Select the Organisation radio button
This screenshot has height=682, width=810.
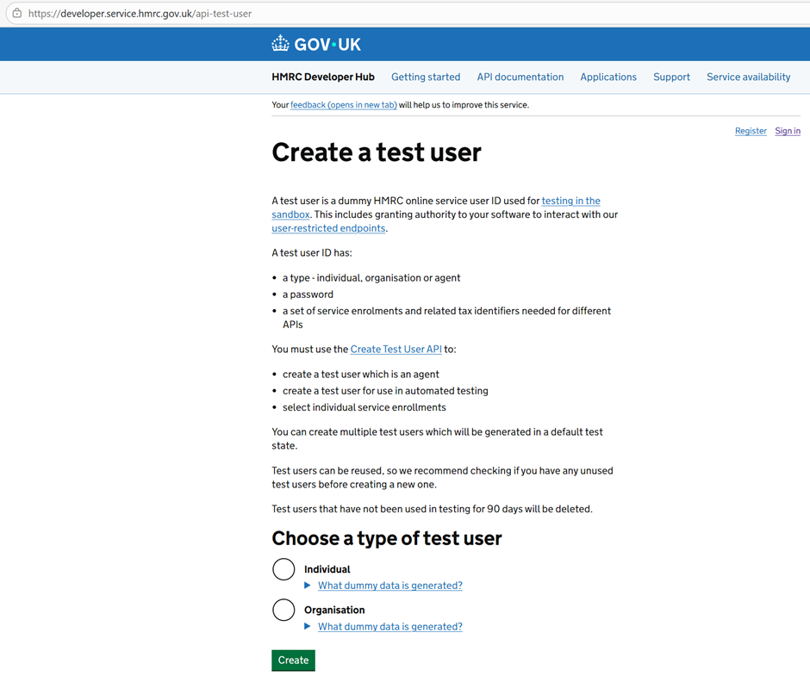(x=283, y=610)
